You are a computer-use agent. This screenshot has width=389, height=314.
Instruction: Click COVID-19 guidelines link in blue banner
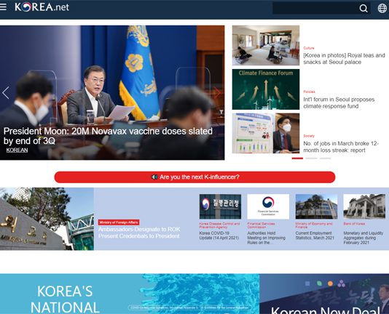click(190, 307)
